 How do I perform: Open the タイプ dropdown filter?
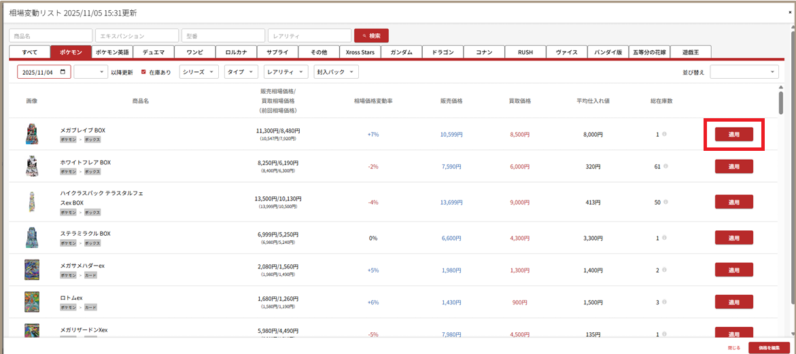coord(241,72)
